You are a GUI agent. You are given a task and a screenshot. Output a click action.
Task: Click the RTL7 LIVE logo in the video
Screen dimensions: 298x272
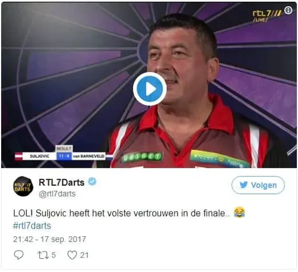coord(268,15)
